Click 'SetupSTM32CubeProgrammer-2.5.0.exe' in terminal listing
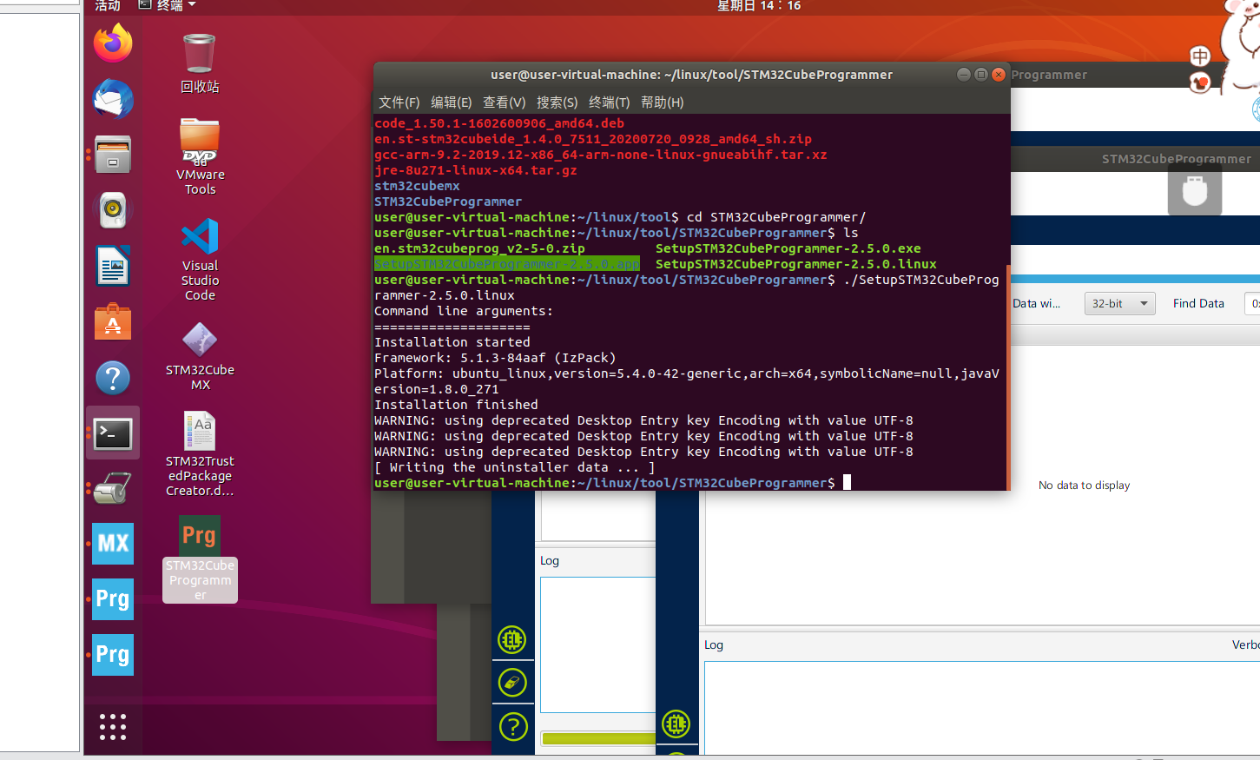1260x760 pixels. (788, 248)
